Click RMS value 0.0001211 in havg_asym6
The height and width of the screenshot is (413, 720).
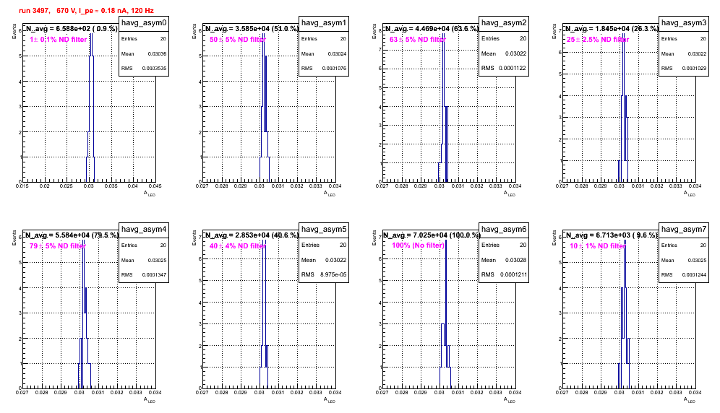[x=513, y=274]
